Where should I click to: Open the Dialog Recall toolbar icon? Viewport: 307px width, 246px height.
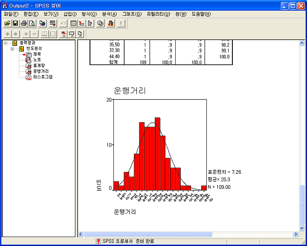click(x=53, y=23)
